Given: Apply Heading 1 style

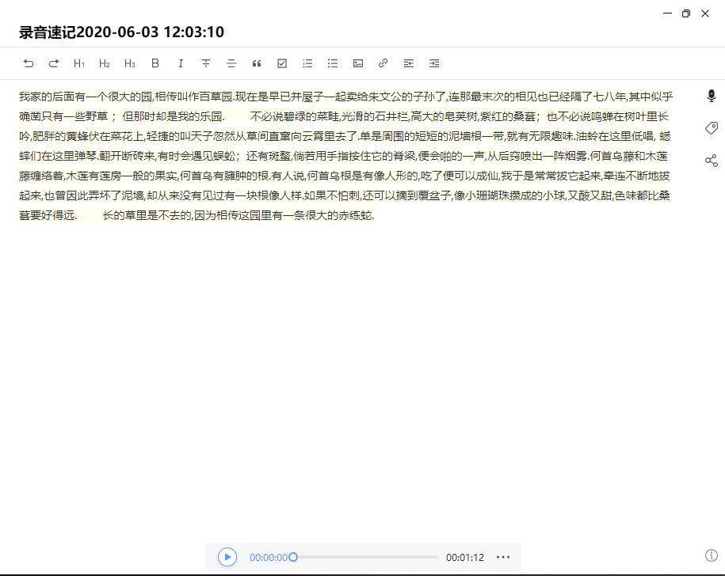Looking at the screenshot, I should [78, 63].
